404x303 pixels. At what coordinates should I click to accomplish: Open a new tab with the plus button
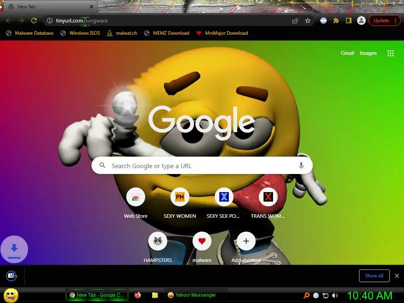(x=106, y=7)
